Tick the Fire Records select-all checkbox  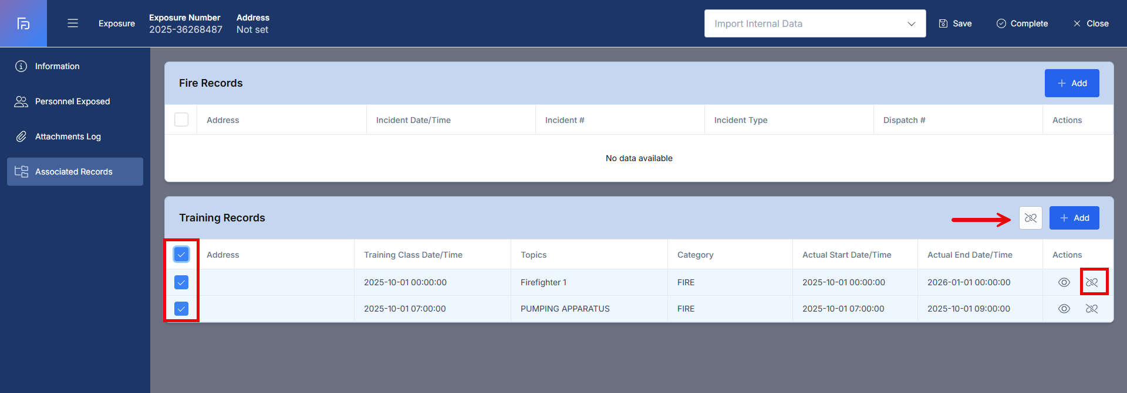181,119
